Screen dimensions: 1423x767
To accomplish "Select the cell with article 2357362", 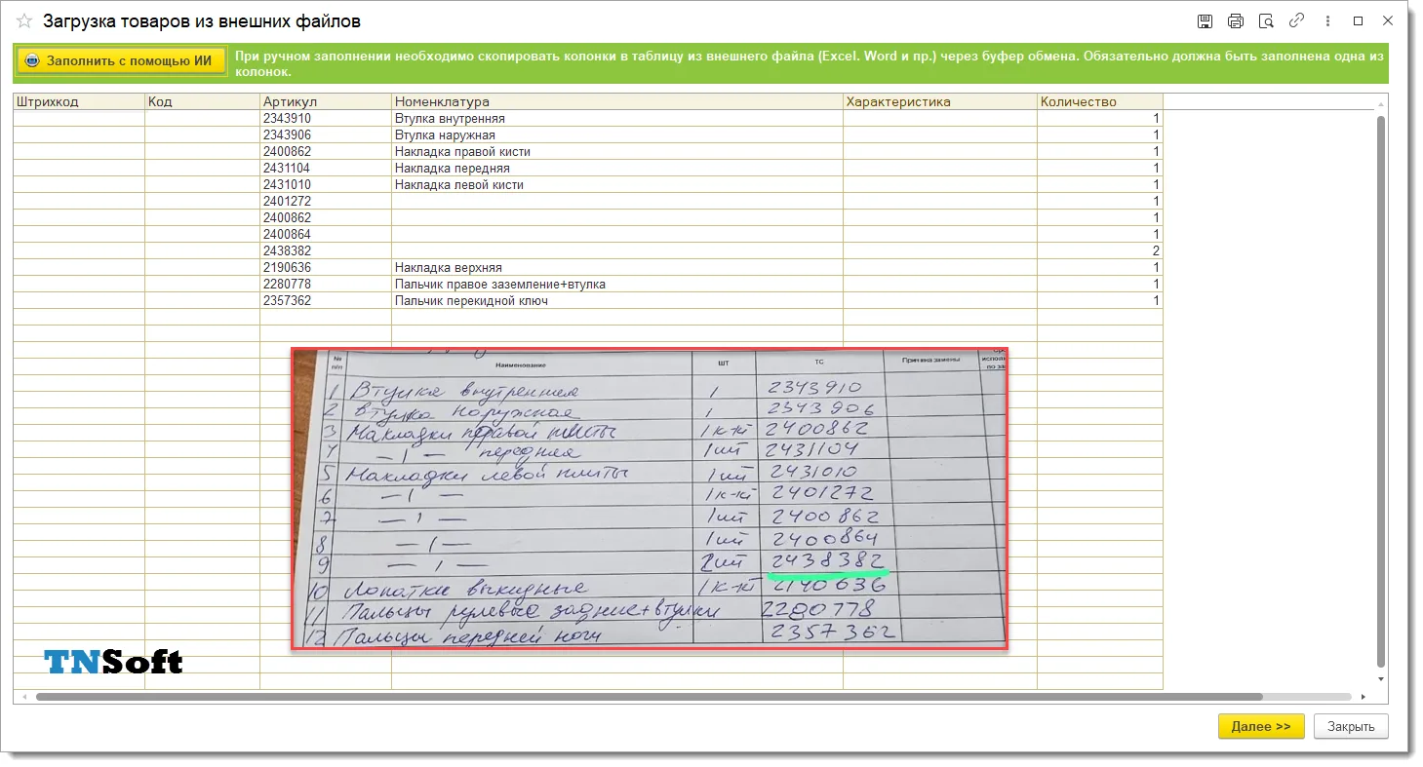I will pyautogui.click(x=326, y=300).
